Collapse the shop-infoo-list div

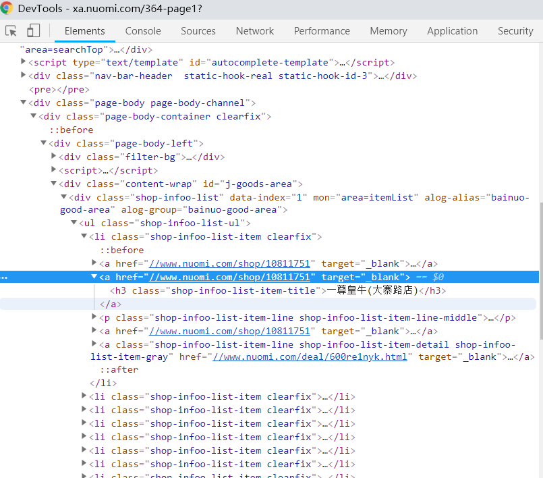tap(63, 197)
